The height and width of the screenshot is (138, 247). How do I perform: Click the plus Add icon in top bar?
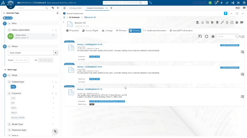click(222, 3)
